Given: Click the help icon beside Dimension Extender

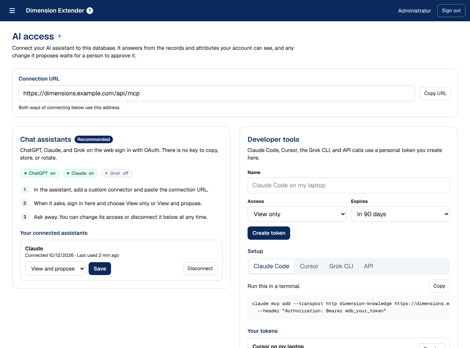Looking at the screenshot, I should (x=90, y=11).
